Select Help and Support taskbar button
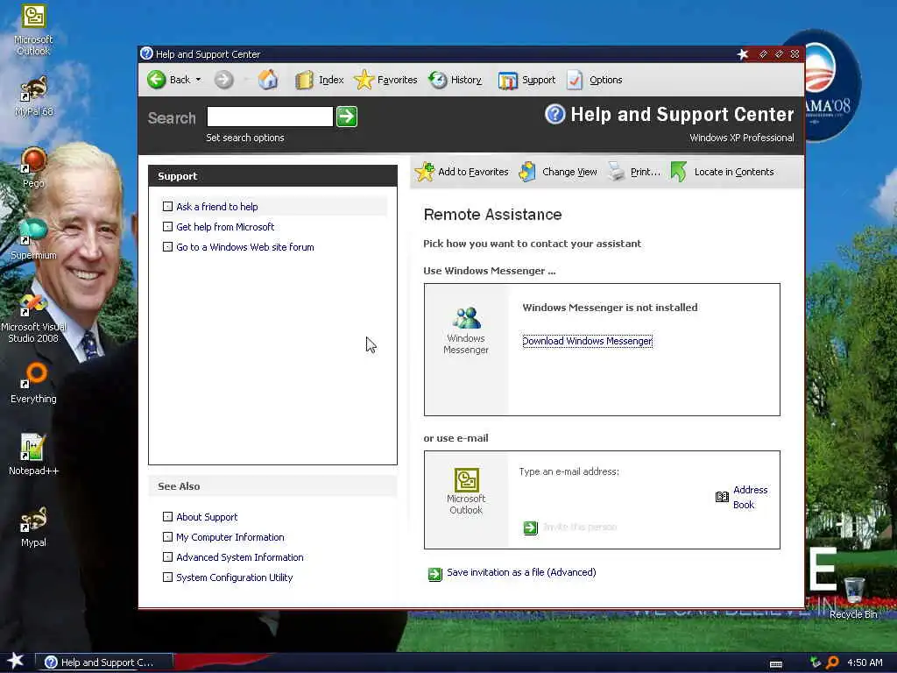Viewport: 897px width, 673px height. click(104, 662)
